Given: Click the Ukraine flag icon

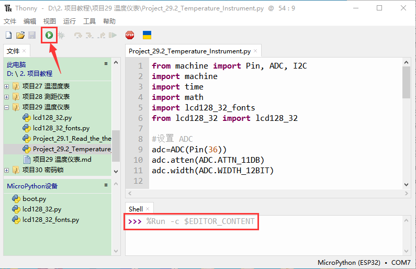Looking at the screenshot, I should 147,35.
